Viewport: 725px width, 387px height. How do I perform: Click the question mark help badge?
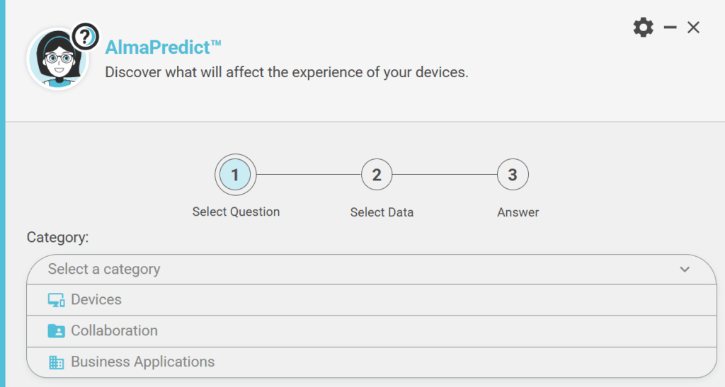(85, 37)
